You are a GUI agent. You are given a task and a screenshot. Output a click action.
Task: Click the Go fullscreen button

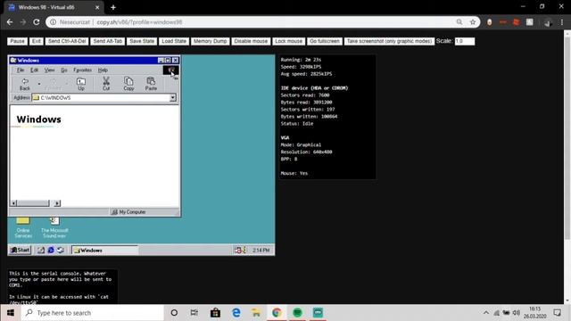[325, 41]
